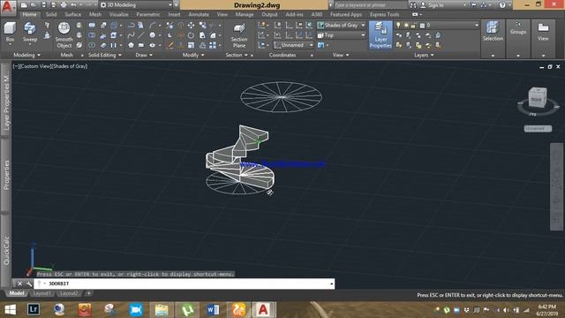Open the Properties side palette

[6, 175]
